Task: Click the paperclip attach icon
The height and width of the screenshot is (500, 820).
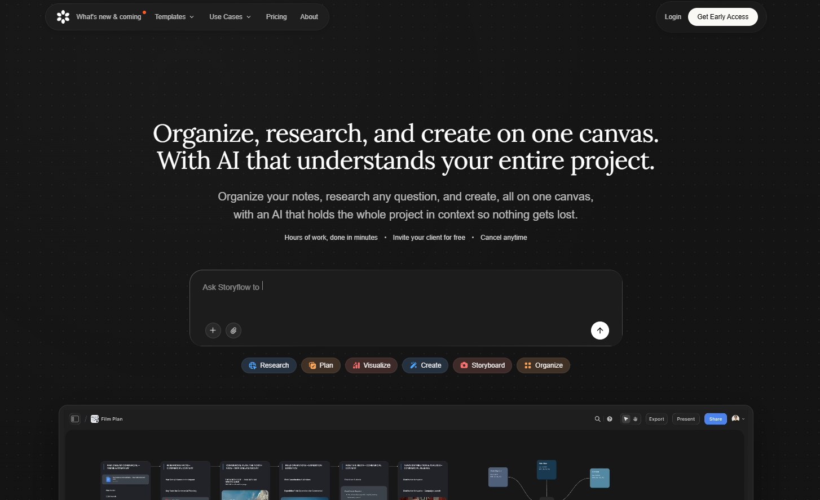Action: 233,331
